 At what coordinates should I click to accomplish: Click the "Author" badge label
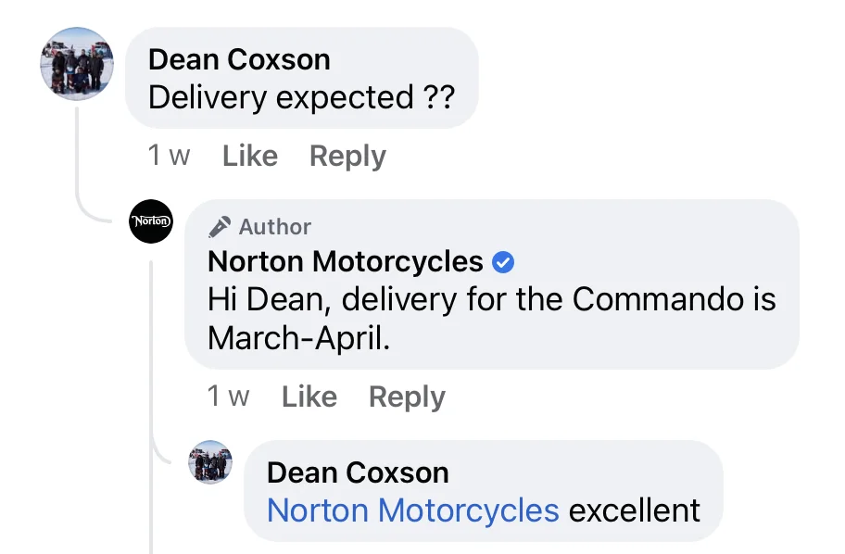click(x=274, y=227)
